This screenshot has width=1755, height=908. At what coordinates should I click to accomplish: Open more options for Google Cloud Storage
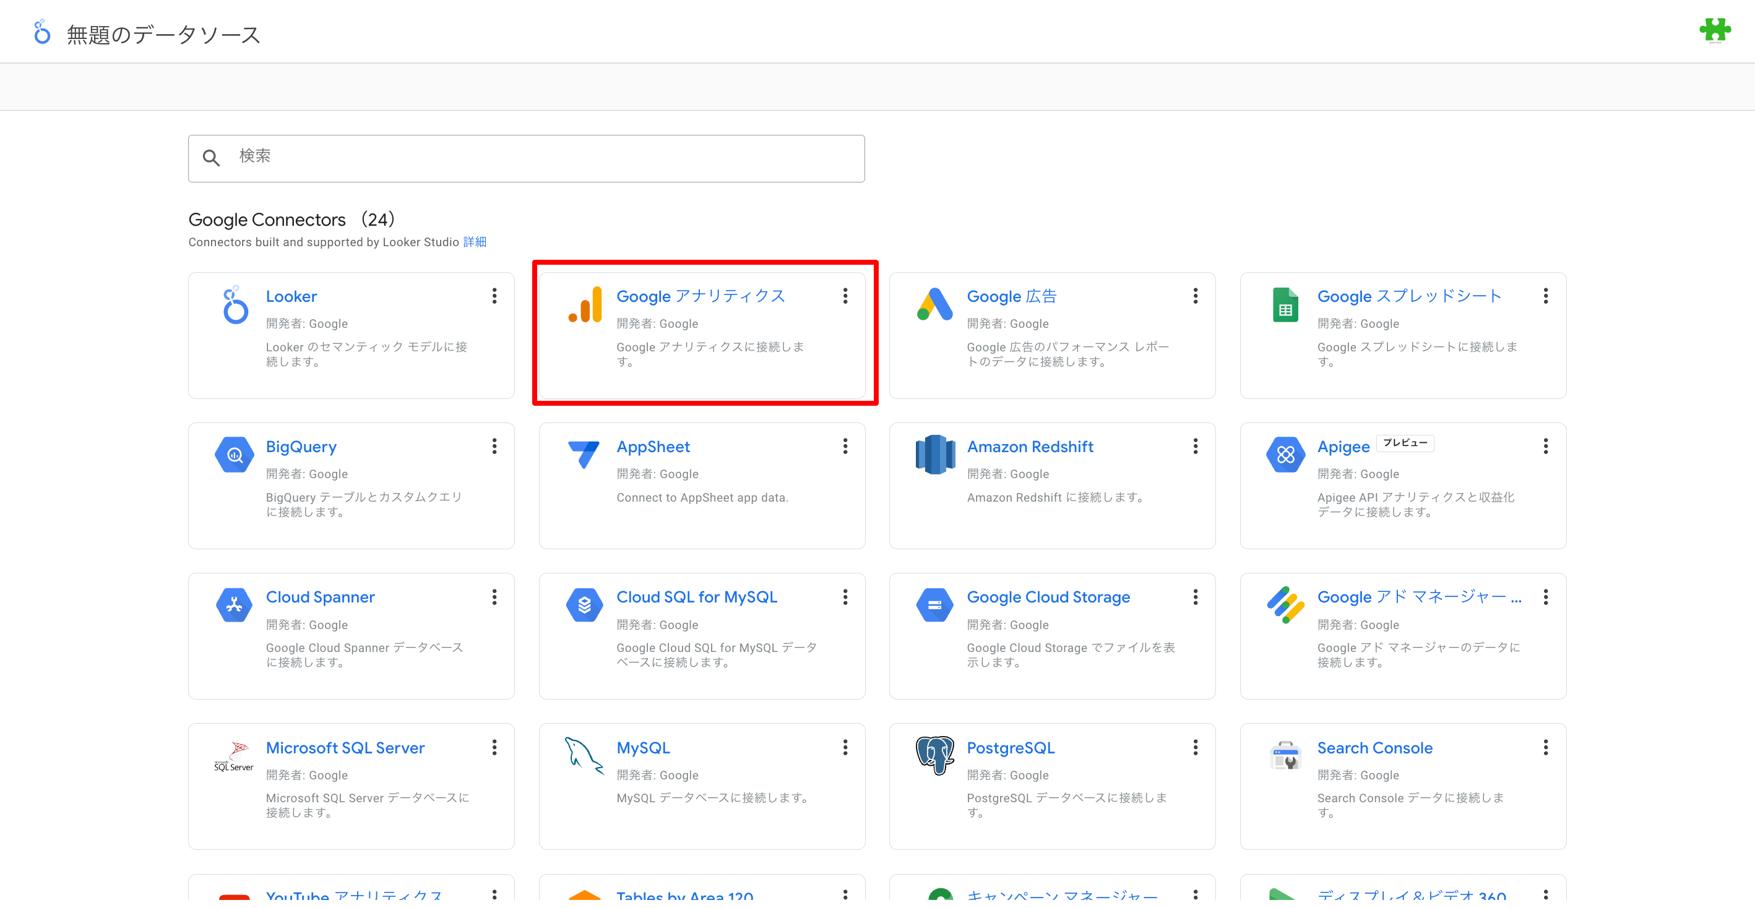click(x=1196, y=597)
